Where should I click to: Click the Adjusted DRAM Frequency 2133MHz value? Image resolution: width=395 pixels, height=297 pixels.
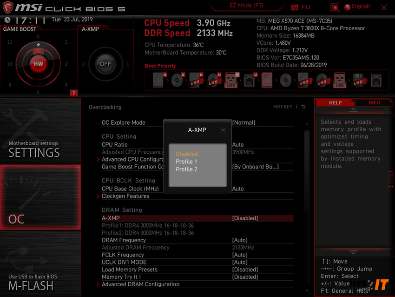click(243, 248)
